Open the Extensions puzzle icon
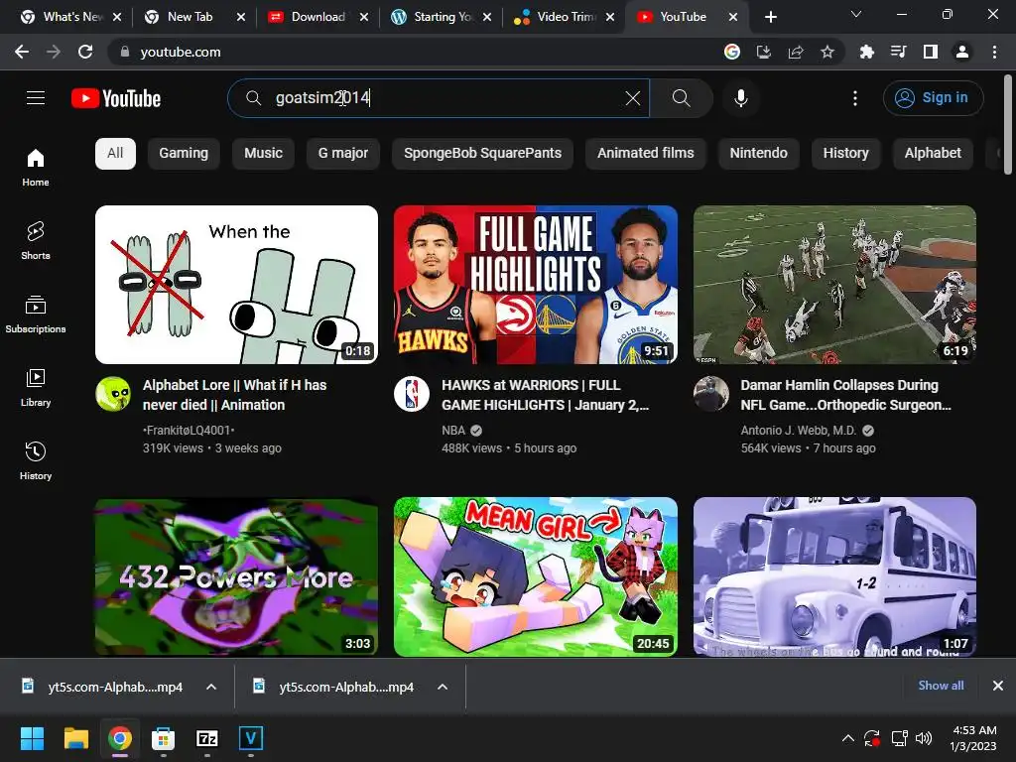The height and width of the screenshot is (762, 1016). tap(867, 52)
